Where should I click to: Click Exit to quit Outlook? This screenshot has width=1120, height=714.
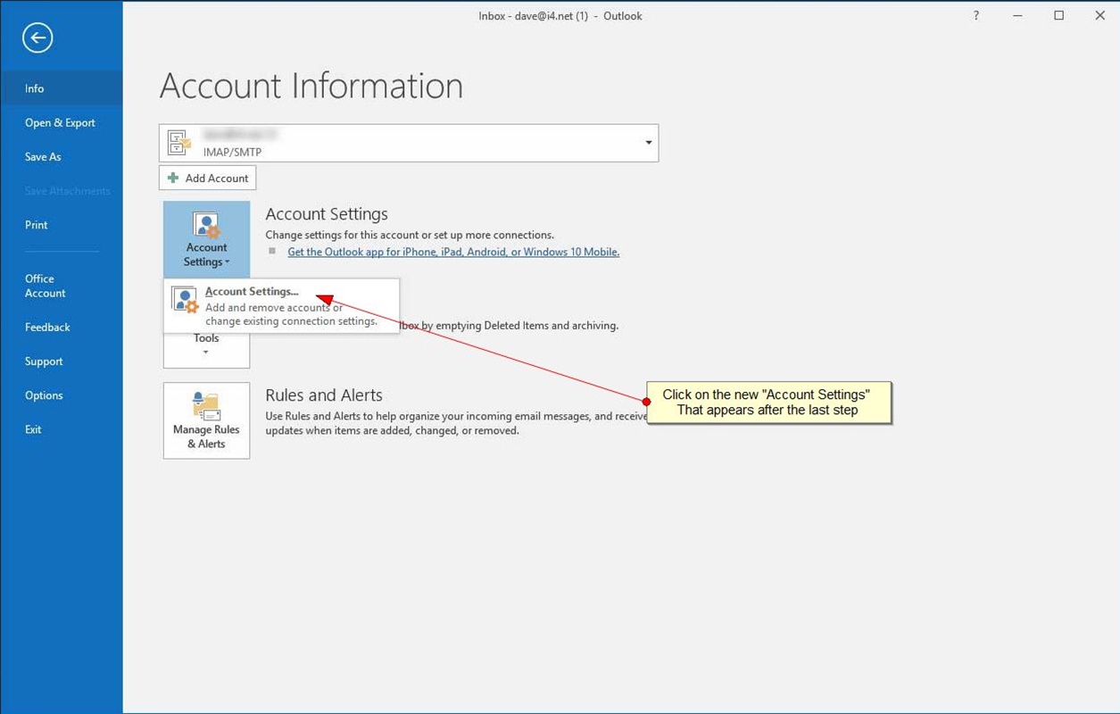point(33,429)
